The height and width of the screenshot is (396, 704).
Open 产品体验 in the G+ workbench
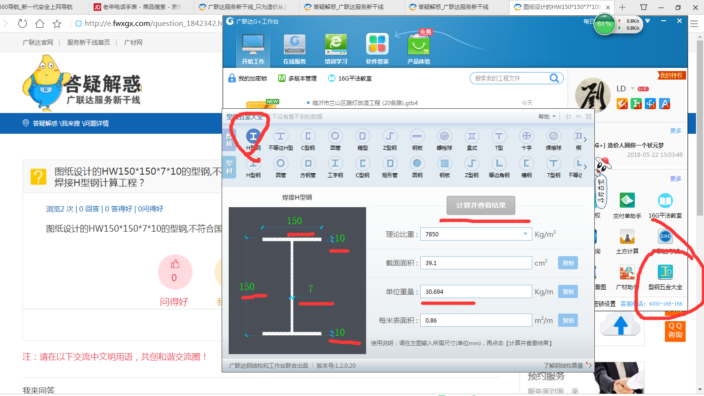(x=419, y=49)
